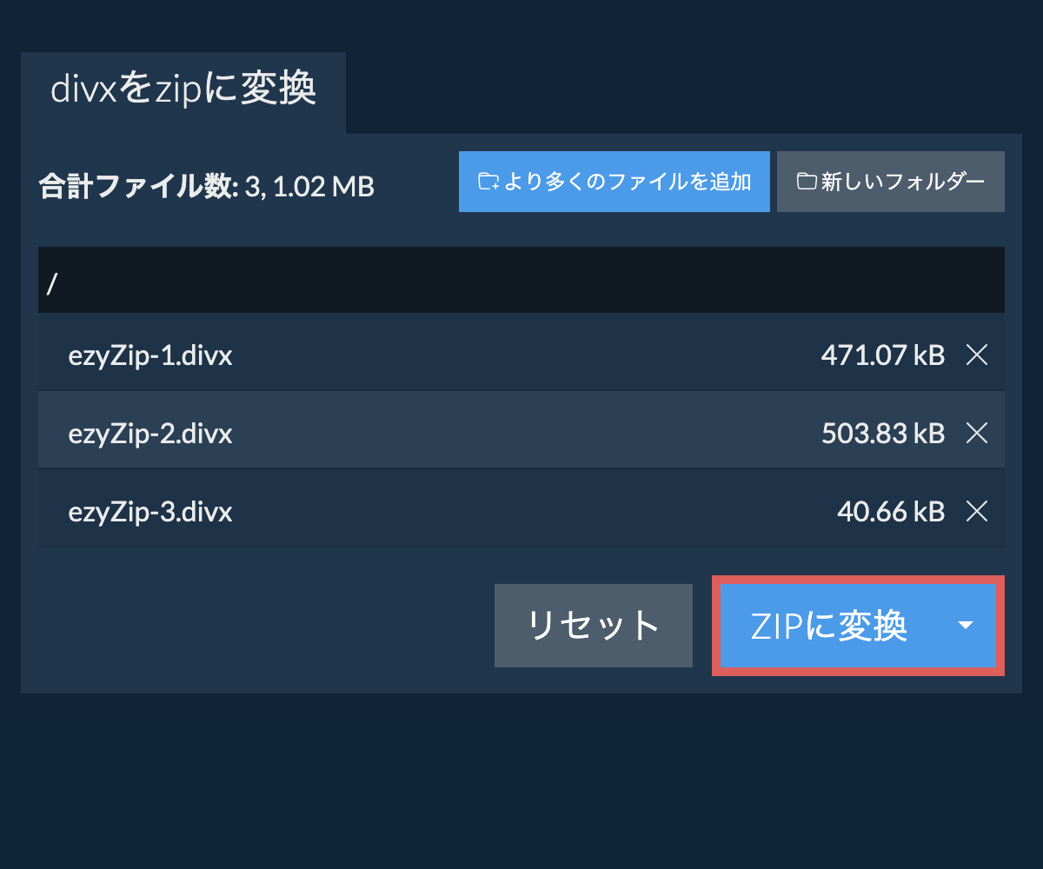The height and width of the screenshot is (869, 1043).
Task: Click the 471.07 kB file size
Action: [882, 355]
